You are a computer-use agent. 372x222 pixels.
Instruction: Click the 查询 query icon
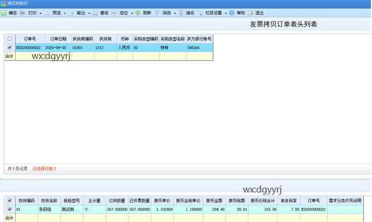tap(95, 12)
